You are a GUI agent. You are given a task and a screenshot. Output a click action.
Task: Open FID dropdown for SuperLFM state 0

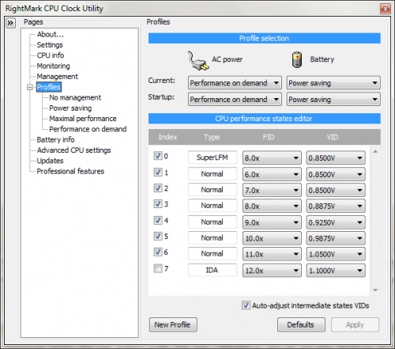click(x=272, y=157)
